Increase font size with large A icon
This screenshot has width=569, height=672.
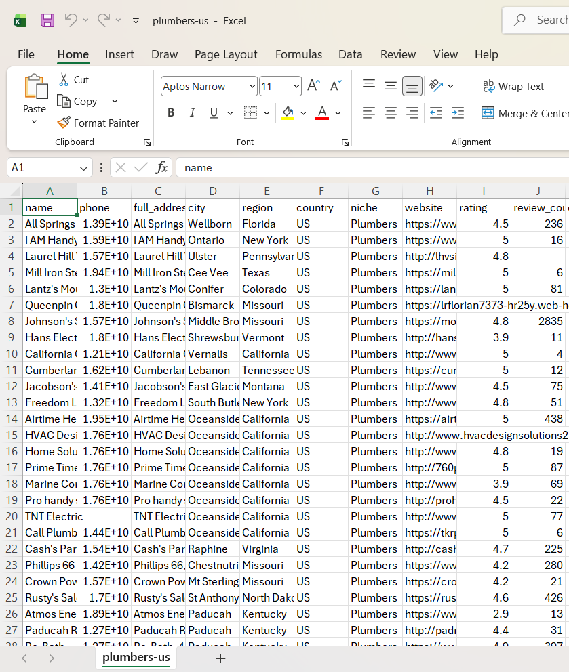point(314,86)
